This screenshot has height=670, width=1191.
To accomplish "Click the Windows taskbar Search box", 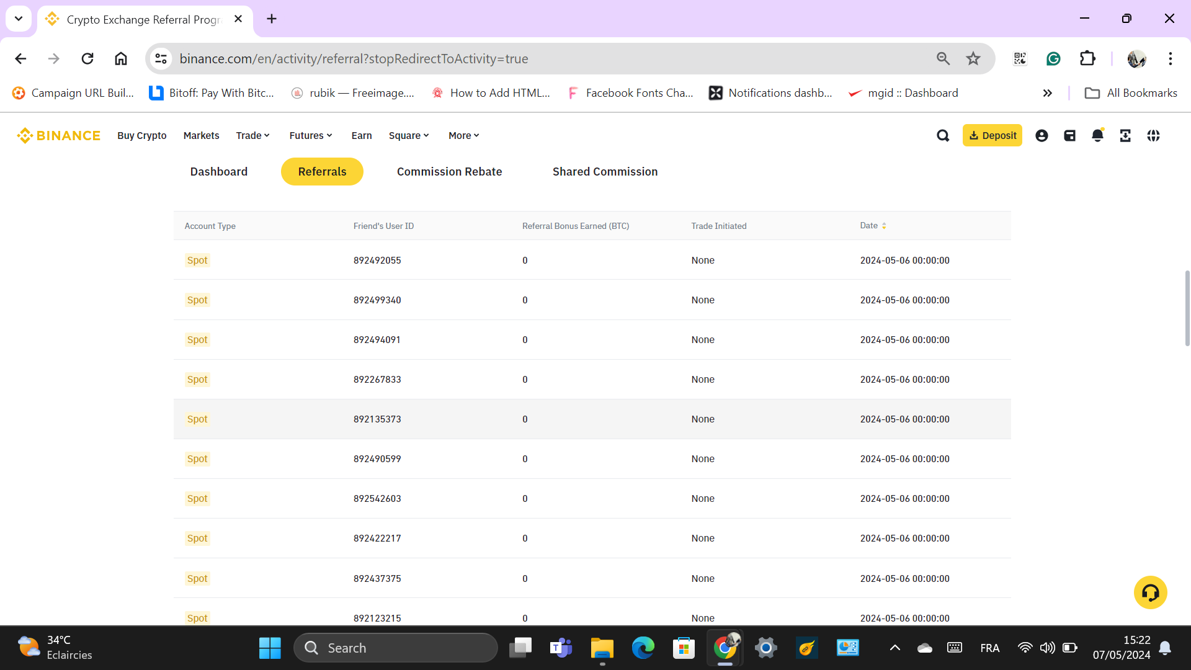I will [x=396, y=648].
